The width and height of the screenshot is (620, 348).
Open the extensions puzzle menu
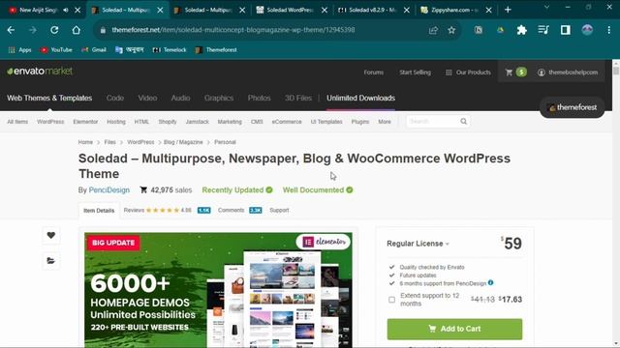tap(522, 30)
